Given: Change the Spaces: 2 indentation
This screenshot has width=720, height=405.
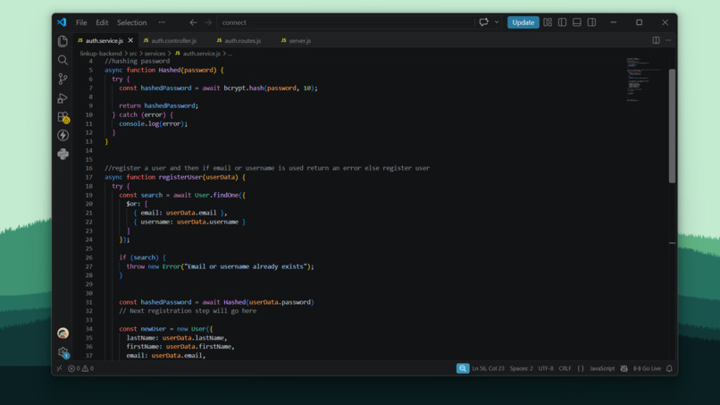Looking at the screenshot, I should pyautogui.click(x=521, y=368).
